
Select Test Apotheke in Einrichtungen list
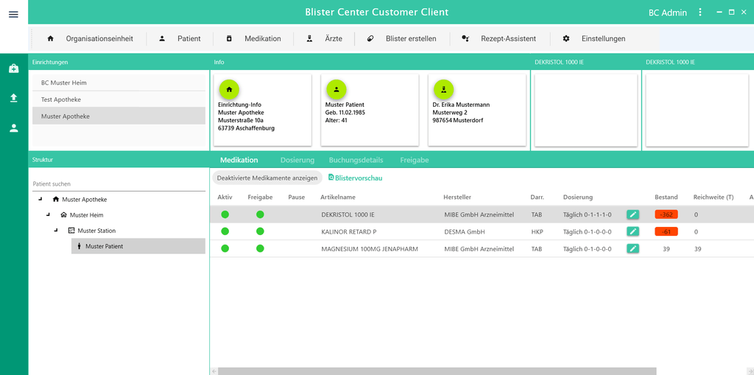[119, 99]
